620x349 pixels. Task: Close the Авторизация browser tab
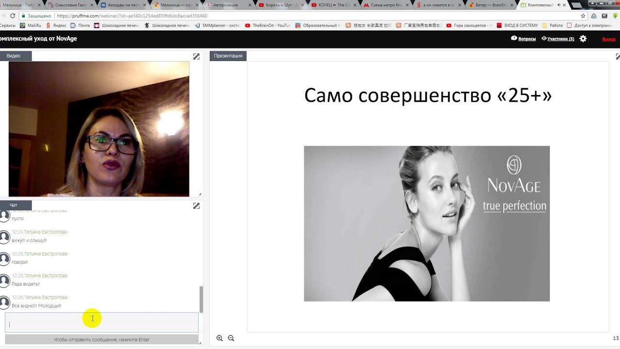tap(250, 5)
